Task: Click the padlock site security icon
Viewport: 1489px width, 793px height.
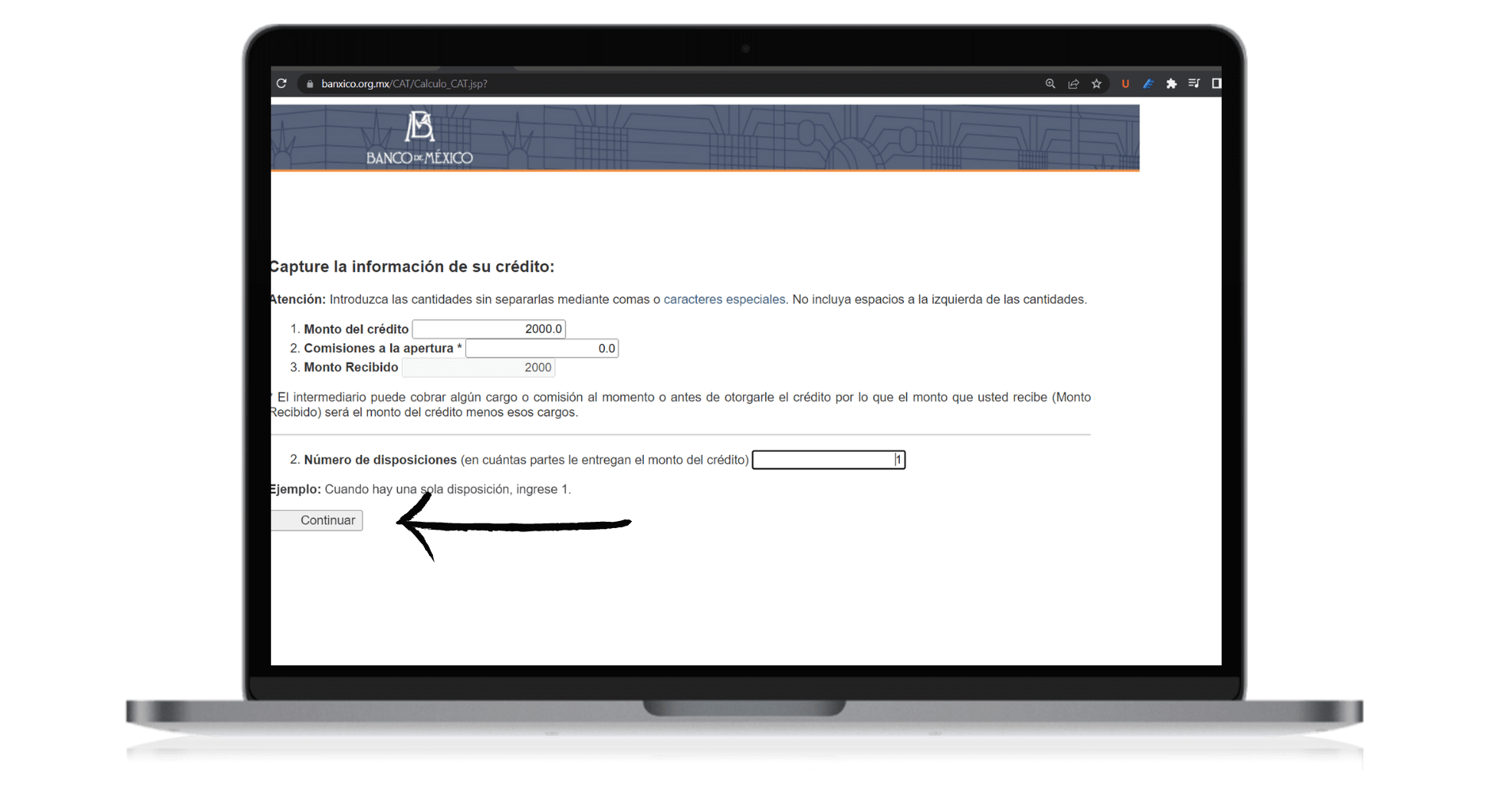Action: [310, 84]
